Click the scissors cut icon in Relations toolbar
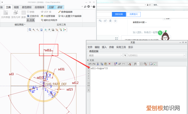 coord(98,64)
